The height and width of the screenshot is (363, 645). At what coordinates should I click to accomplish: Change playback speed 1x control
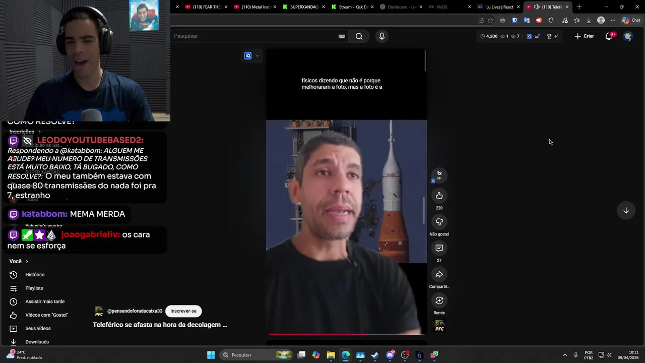coord(439,175)
